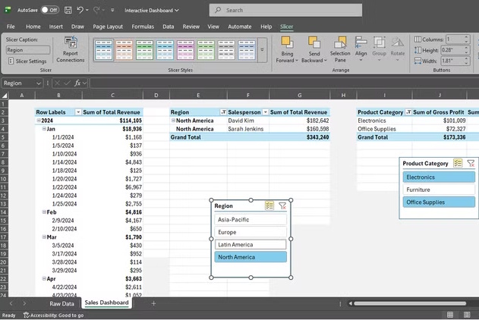Open the Formulas tab

tap(143, 27)
